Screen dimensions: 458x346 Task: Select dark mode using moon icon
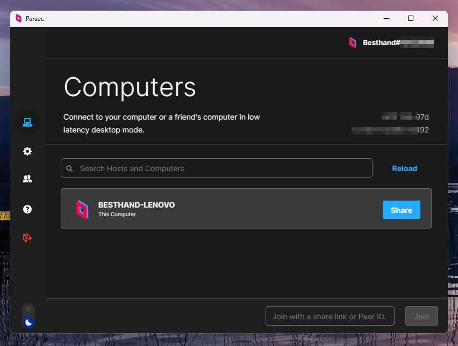coord(29,322)
